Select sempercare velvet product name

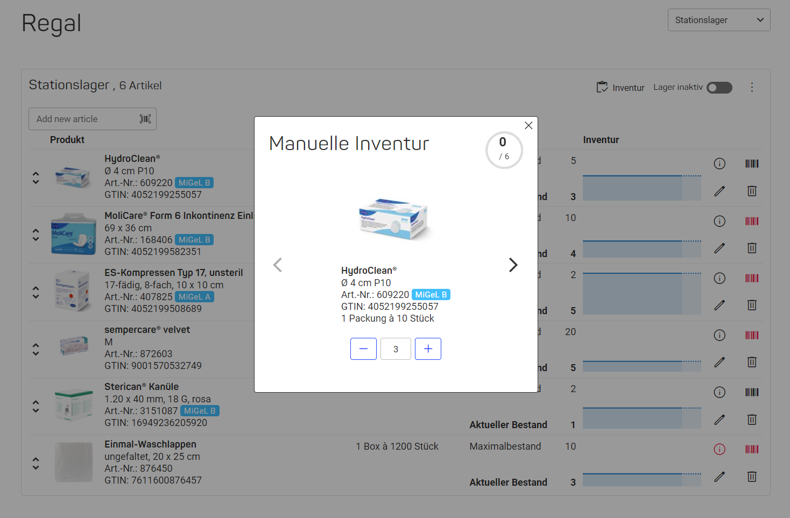click(147, 330)
